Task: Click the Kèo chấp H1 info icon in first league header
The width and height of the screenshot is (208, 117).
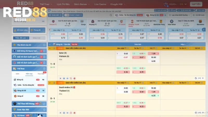Action: 173,48
